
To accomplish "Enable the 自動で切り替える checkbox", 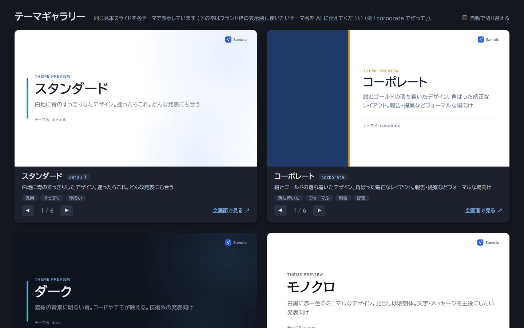I will pyautogui.click(x=465, y=18).
